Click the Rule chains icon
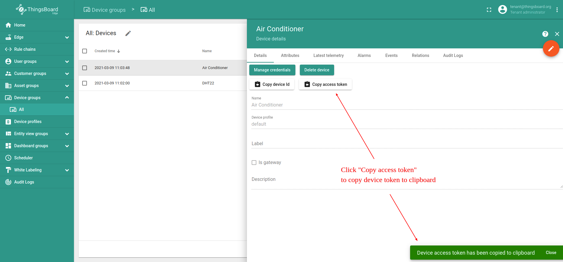The height and width of the screenshot is (262, 563). coord(8,49)
